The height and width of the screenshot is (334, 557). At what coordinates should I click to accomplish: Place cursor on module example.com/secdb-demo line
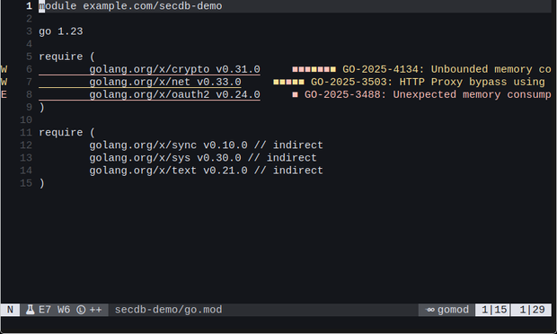[x=130, y=6]
